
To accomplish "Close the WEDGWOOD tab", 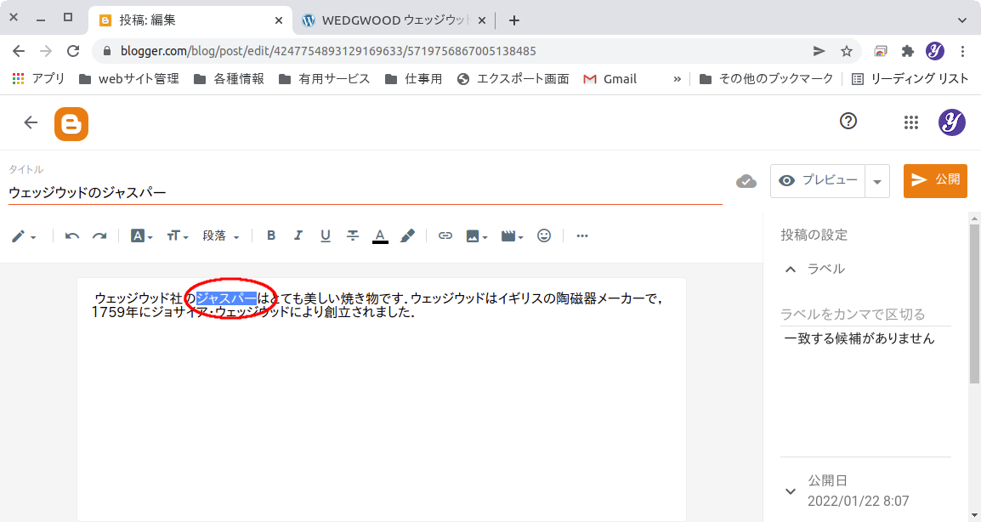I will click(x=482, y=20).
